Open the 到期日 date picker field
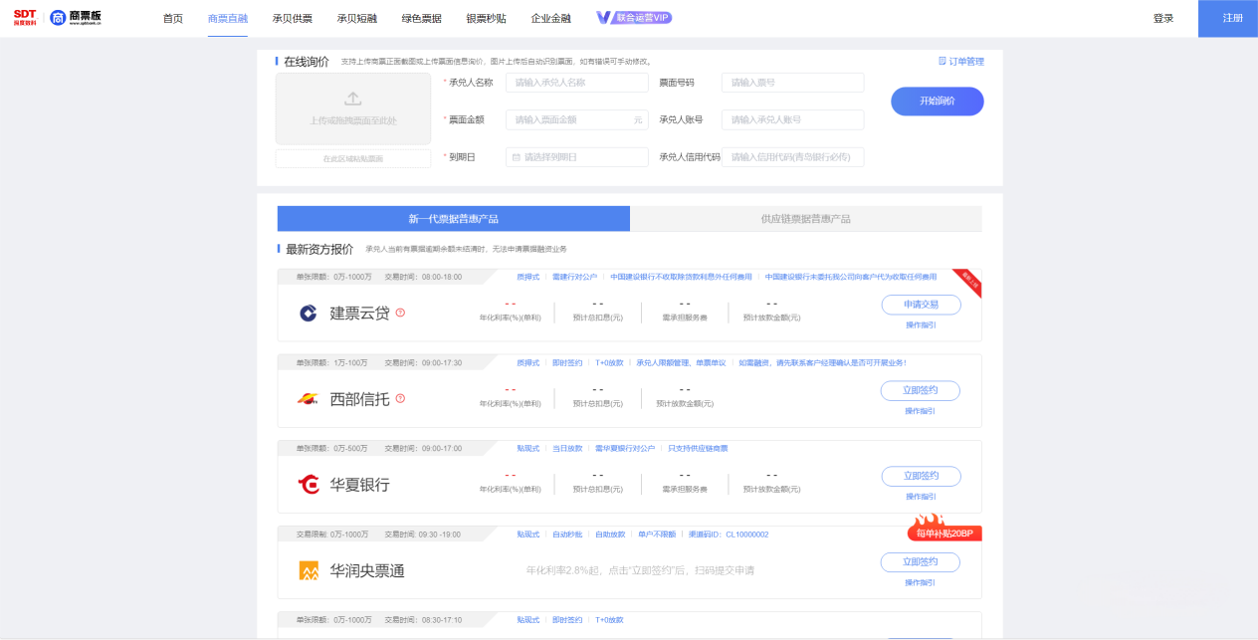The width and height of the screenshot is (1258, 640). 576,157
